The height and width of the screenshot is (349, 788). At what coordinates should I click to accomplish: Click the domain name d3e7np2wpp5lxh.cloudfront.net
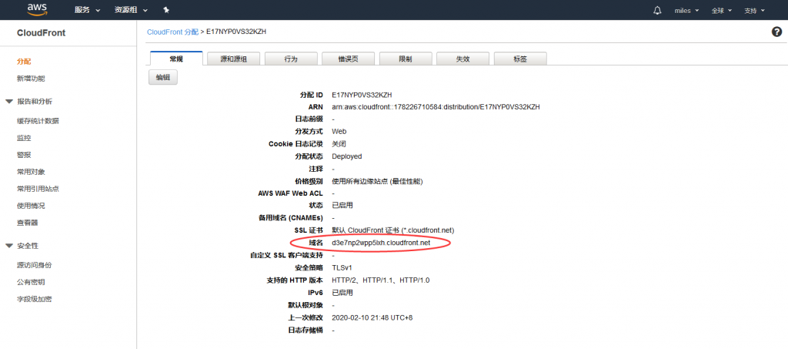click(x=381, y=243)
